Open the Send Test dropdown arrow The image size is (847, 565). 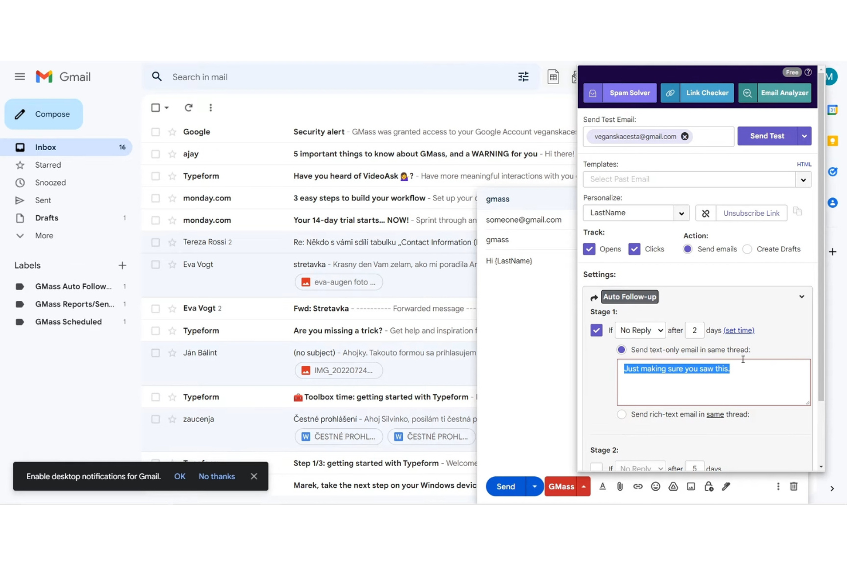coord(804,136)
